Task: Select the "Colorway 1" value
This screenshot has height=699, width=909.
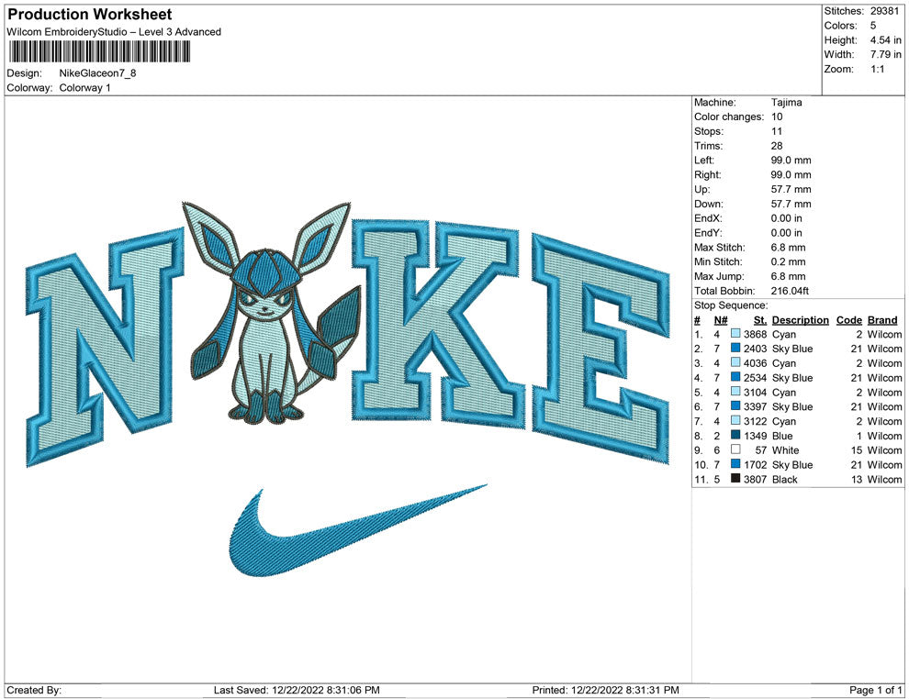Action: 84,88
